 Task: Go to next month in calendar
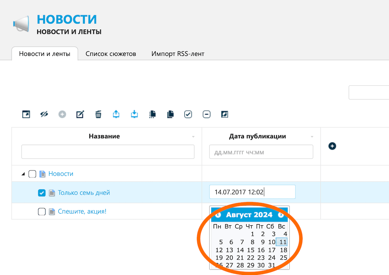(281, 215)
